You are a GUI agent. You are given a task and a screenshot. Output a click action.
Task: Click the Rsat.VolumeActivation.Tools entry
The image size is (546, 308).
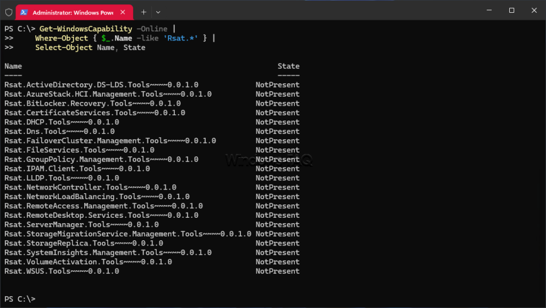point(88,262)
